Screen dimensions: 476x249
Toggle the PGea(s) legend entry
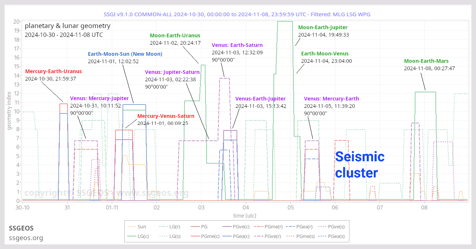click(x=322, y=236)
